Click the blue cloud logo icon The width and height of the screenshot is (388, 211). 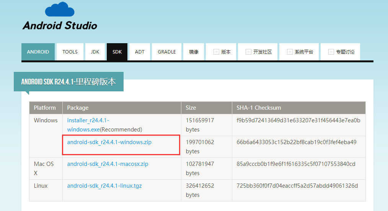point(60,10)
